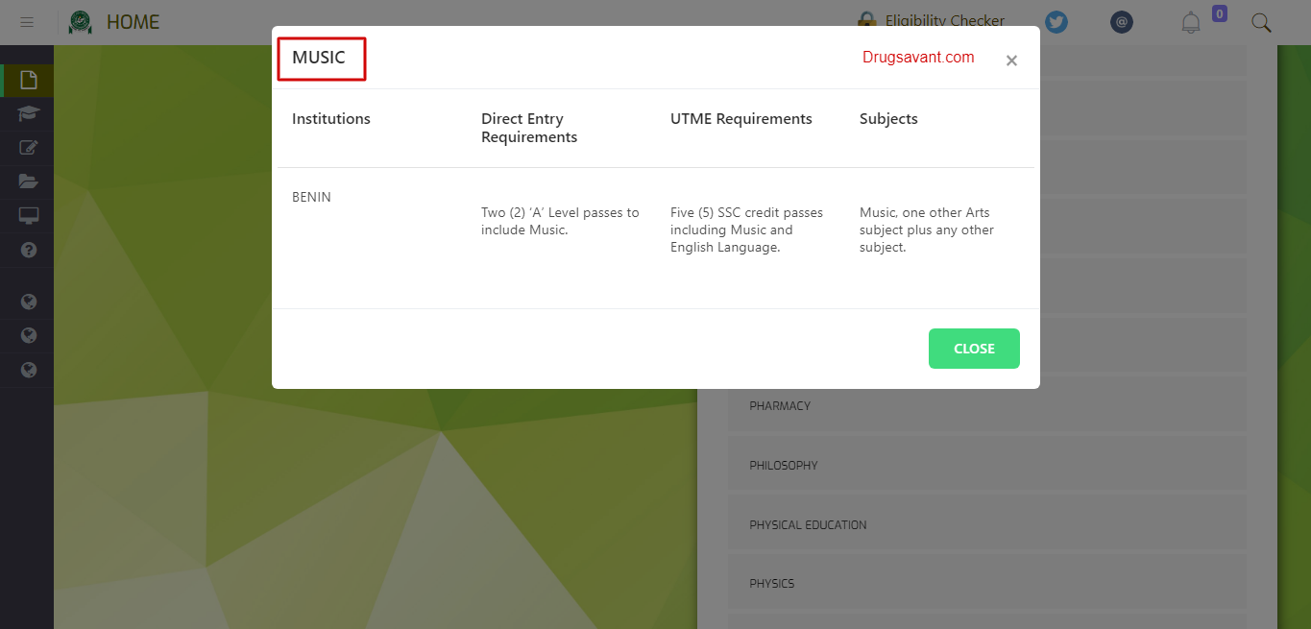Dismiss the MUSIC dialog with X
The height and width of the screenshot is (629, 1311).
coord(1011,61)
